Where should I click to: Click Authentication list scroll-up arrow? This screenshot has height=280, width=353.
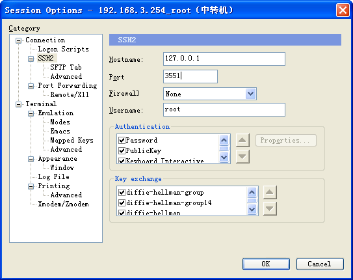coord(224,140)
